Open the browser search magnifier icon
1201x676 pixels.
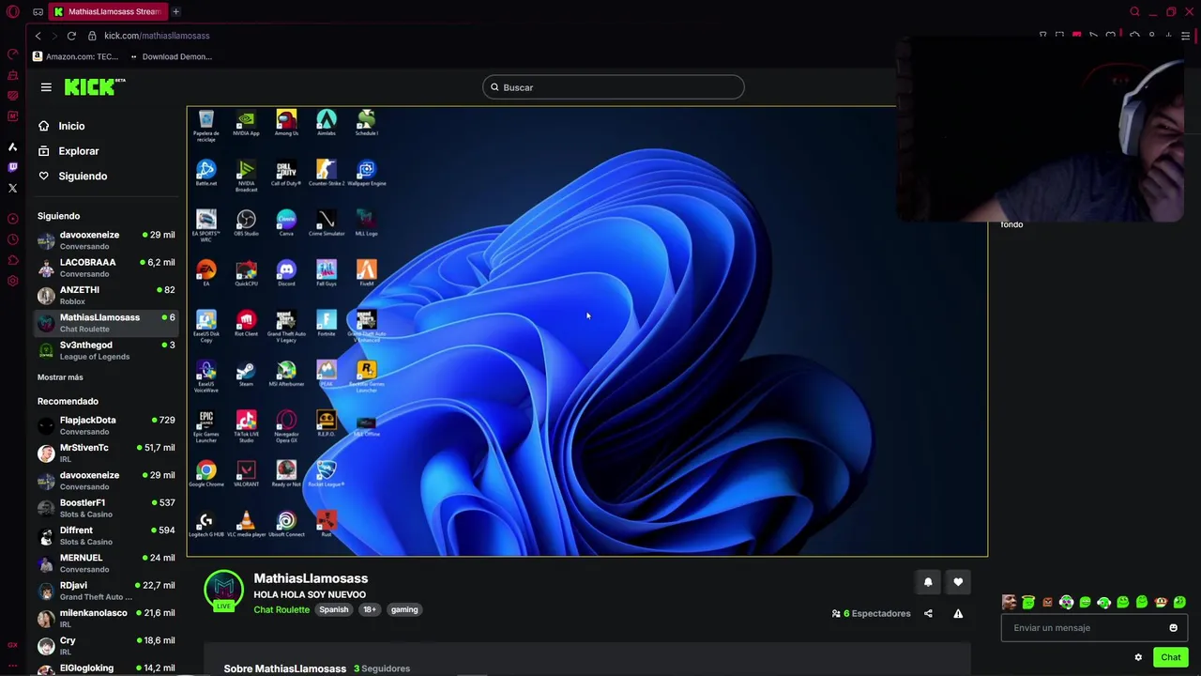click(x=1134, y=12)
